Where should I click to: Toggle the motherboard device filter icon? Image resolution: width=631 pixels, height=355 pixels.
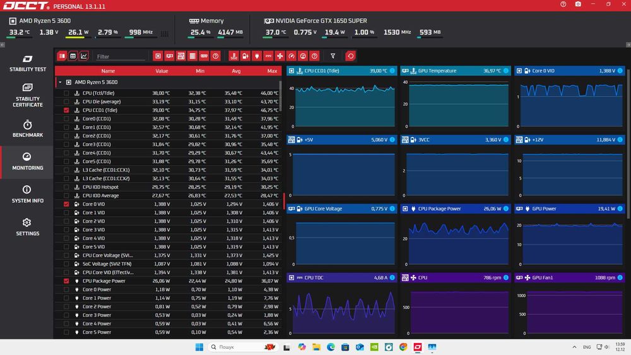tap(181, 56)
